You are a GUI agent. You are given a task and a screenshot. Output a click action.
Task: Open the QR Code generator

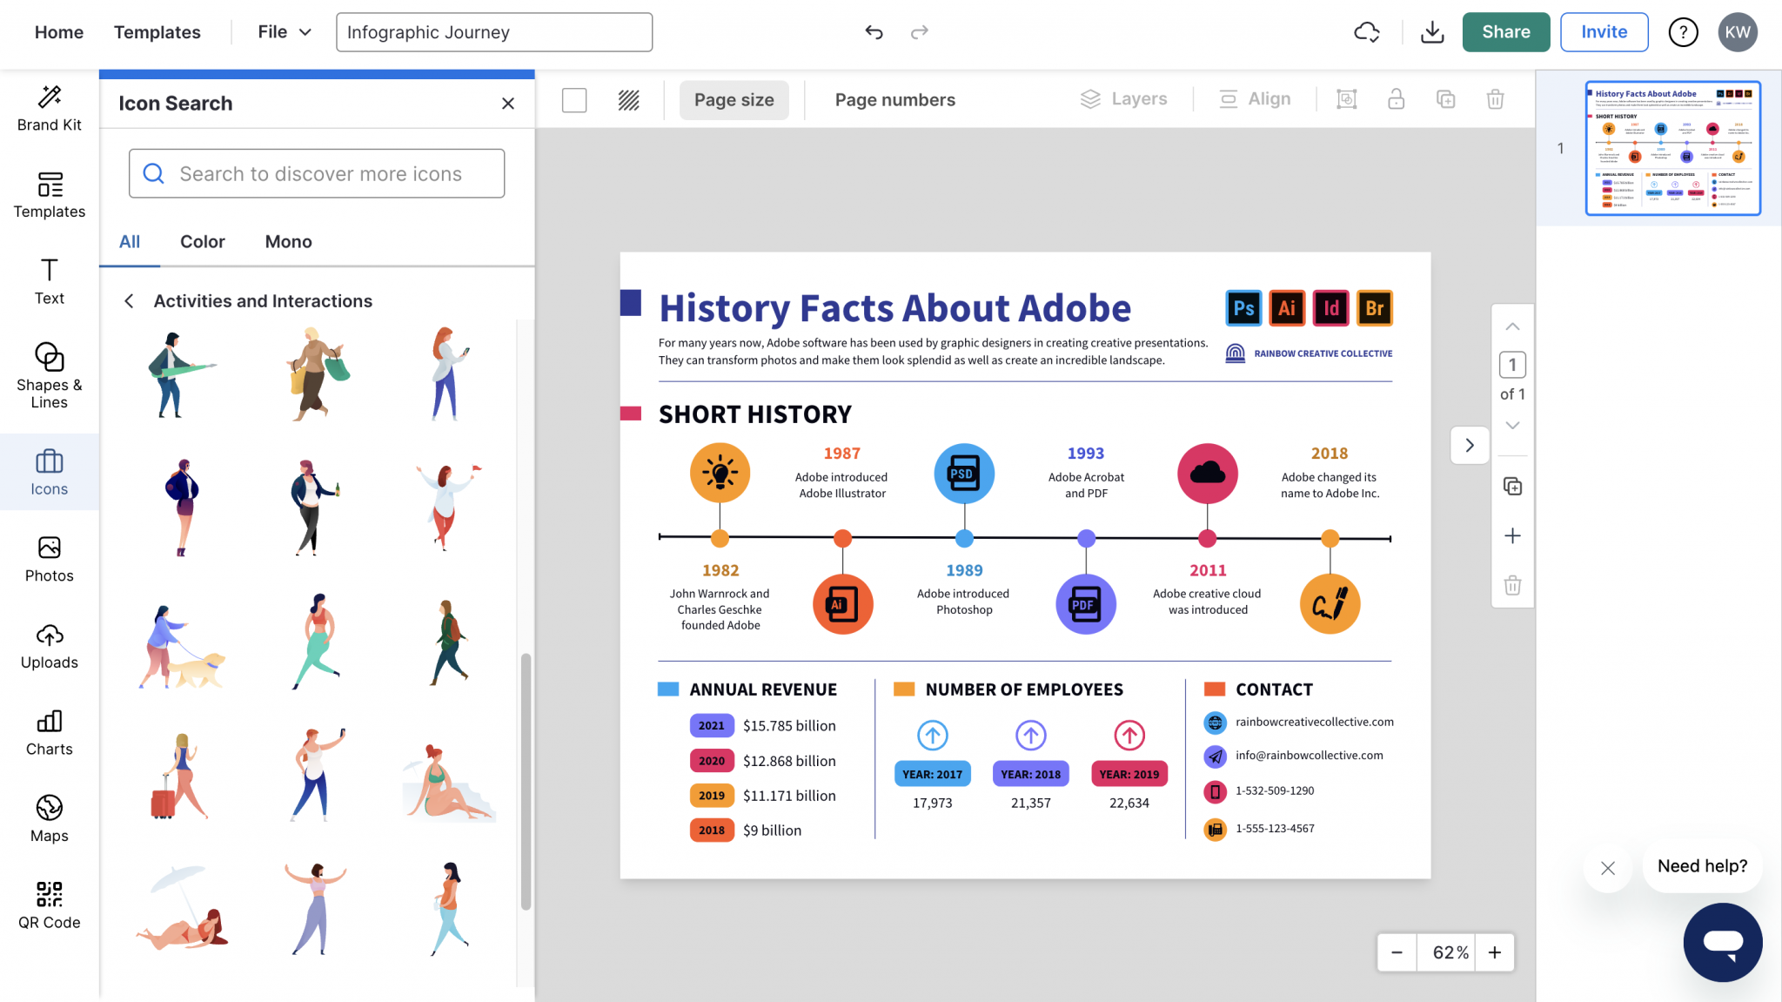click(49, 902)
